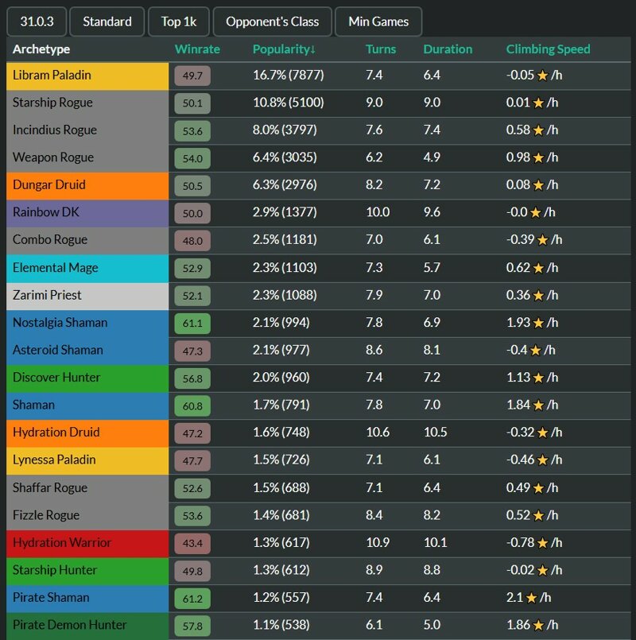Open the Pirate Shaman archetype

87,599
